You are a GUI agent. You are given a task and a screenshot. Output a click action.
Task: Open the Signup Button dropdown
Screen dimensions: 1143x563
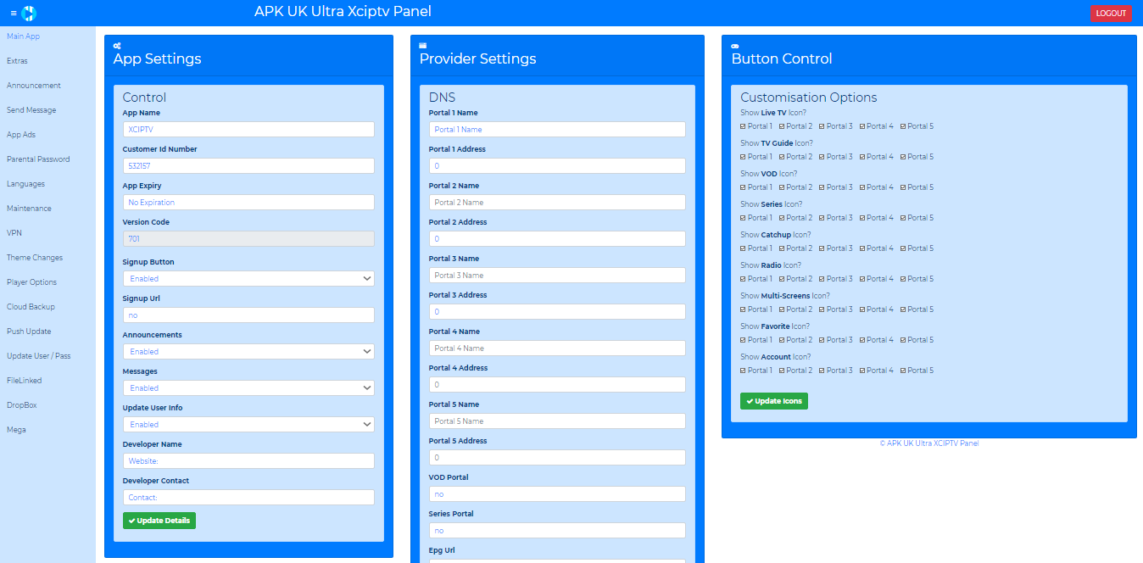tap(248, 278)
